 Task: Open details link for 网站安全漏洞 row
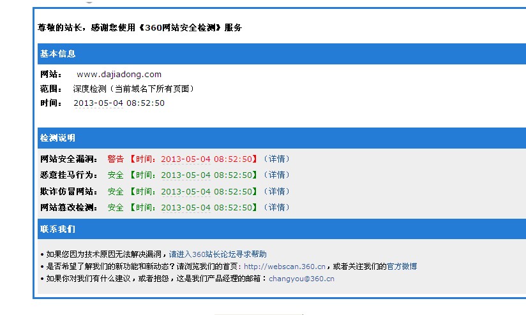[x=278, y=159]
